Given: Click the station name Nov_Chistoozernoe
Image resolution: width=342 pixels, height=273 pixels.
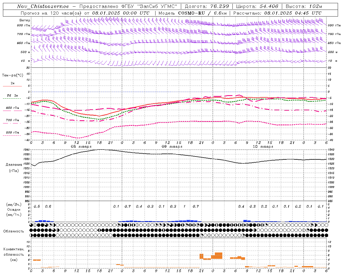Looking at the screenshot, I should coord(43,6).
